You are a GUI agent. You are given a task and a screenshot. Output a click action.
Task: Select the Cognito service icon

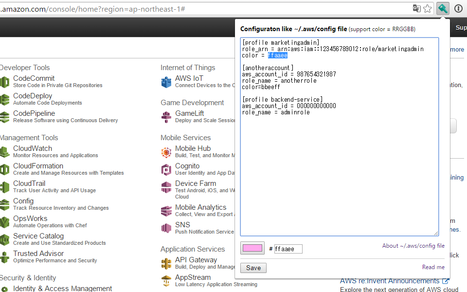coord(165,169)
